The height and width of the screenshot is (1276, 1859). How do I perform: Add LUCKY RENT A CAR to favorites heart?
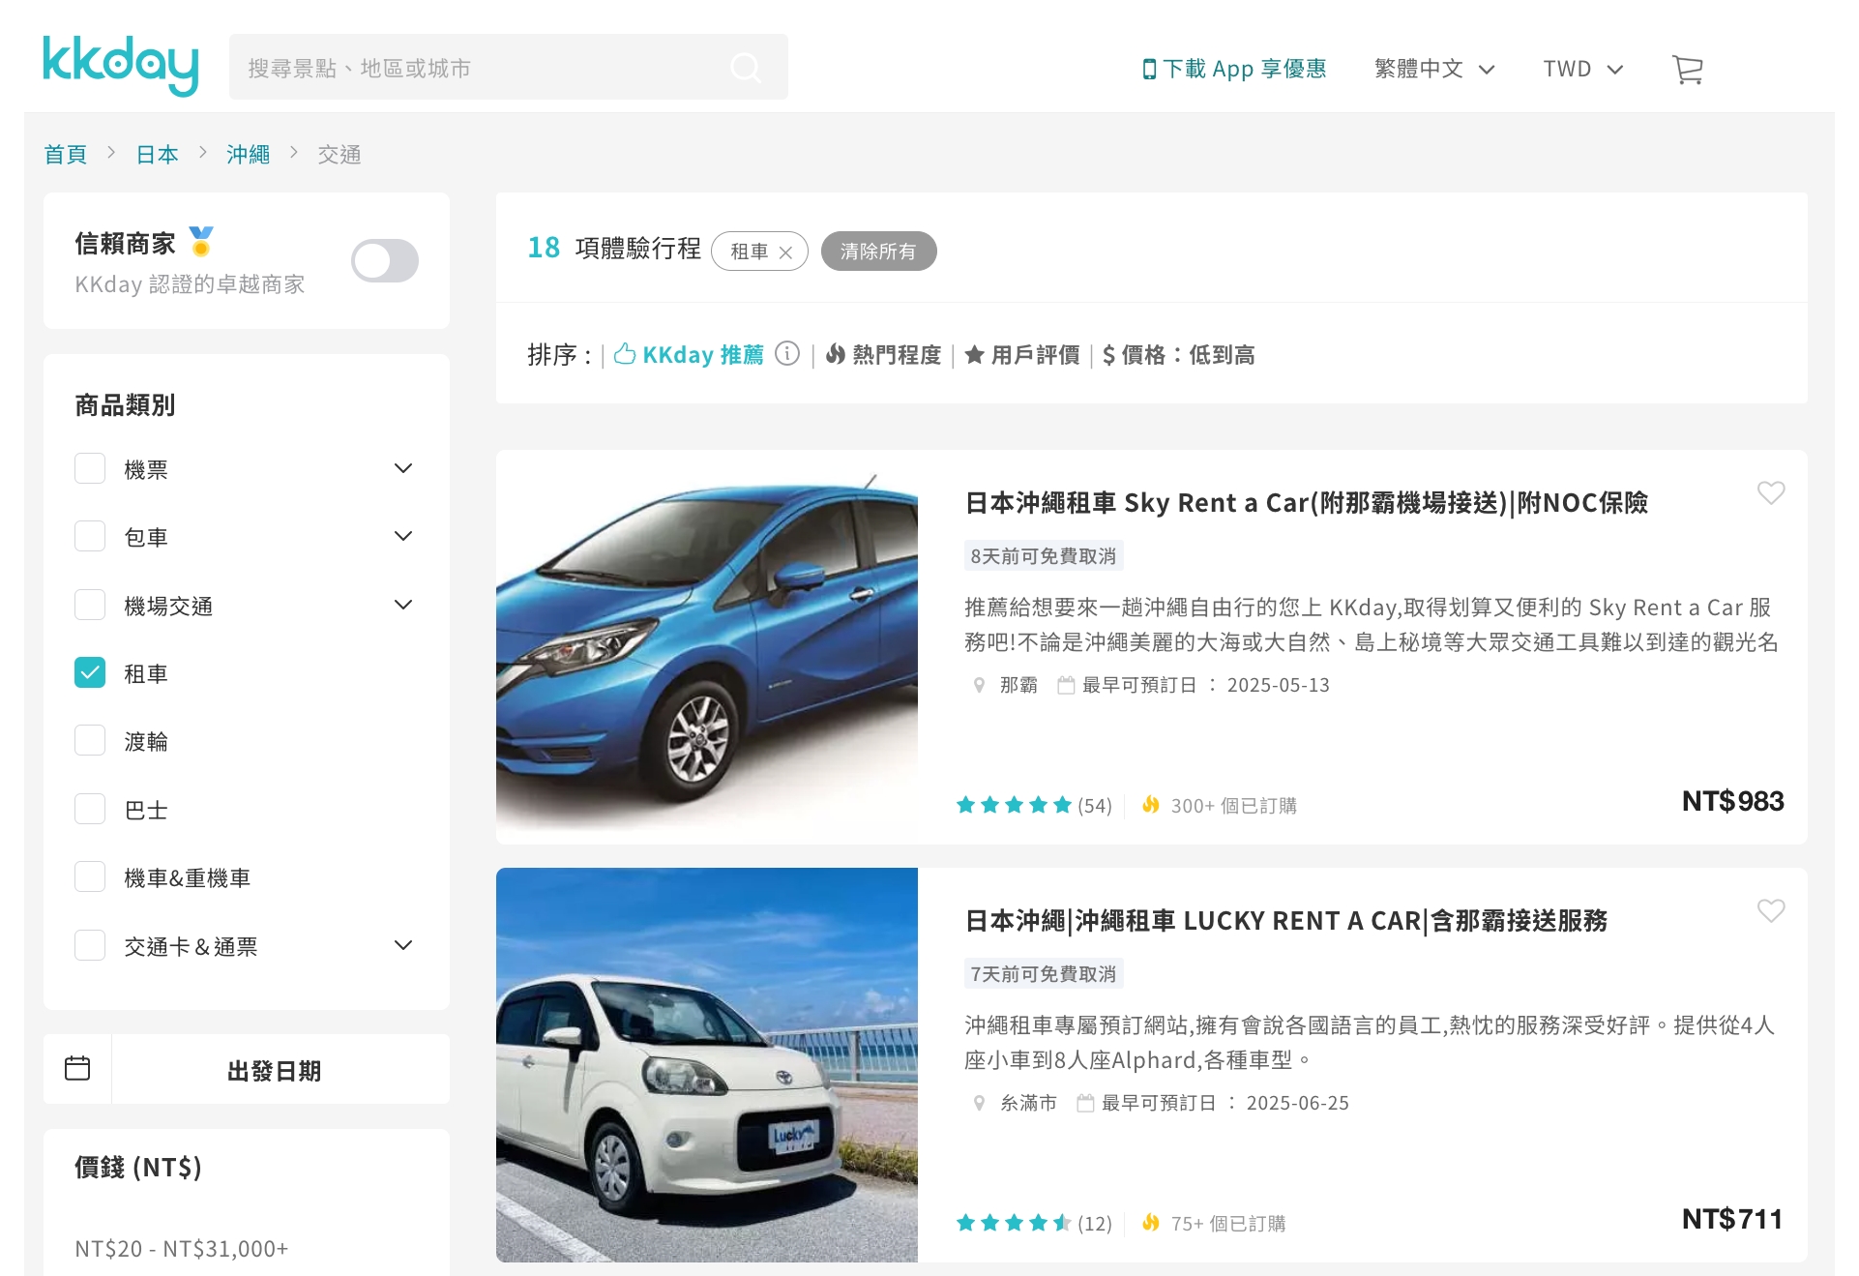point(1770,911)
